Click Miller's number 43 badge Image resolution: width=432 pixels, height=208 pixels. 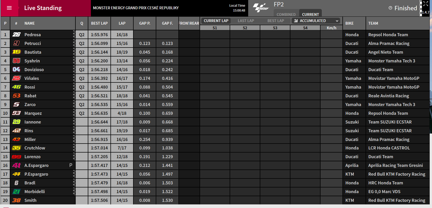(16, 139)
